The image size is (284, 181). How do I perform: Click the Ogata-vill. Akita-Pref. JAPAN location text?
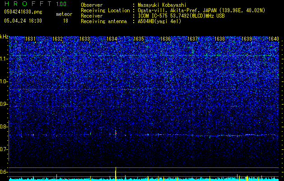[x=201, y=10]
